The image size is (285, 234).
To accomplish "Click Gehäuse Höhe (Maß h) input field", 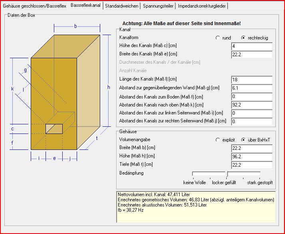I will click(x=251, y=157).
